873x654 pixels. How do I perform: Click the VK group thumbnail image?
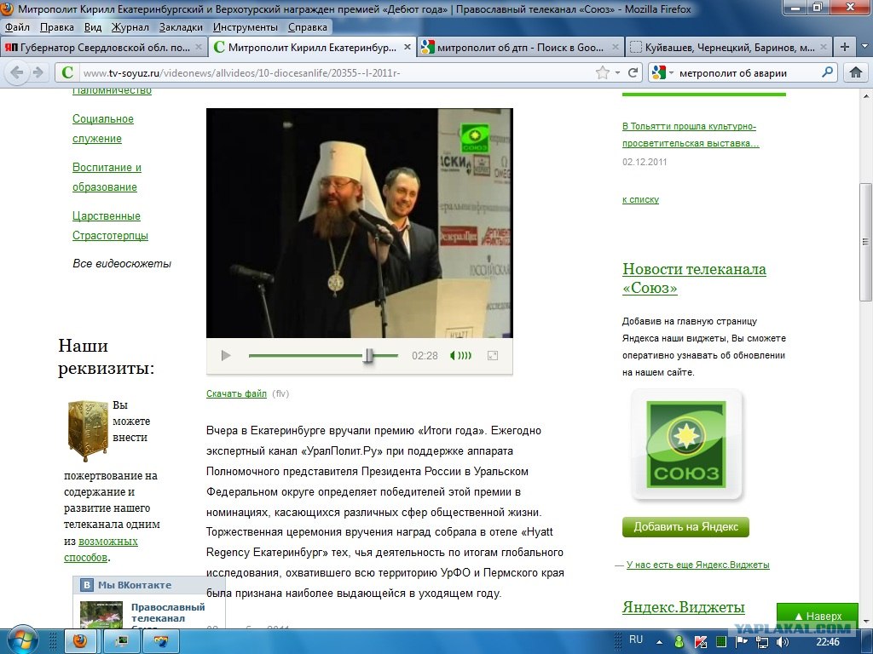[101, 615]
